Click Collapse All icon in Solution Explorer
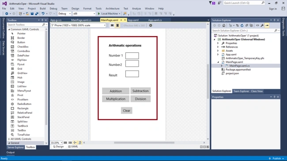Image resolution: width=287 pixels, height=161 pixels. (246, 26)
